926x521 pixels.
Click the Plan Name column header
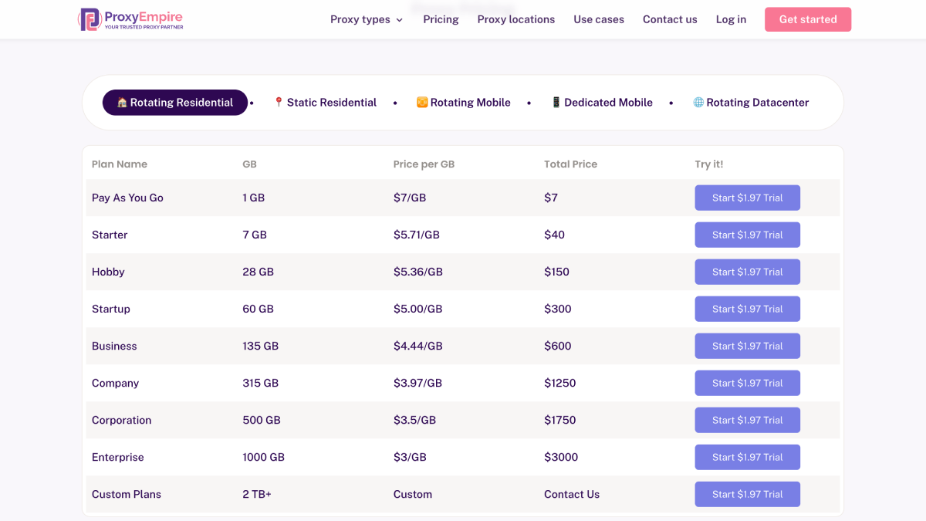(120, 164)
